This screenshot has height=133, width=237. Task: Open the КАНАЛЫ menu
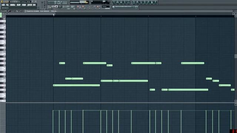(x=13, y=5)
